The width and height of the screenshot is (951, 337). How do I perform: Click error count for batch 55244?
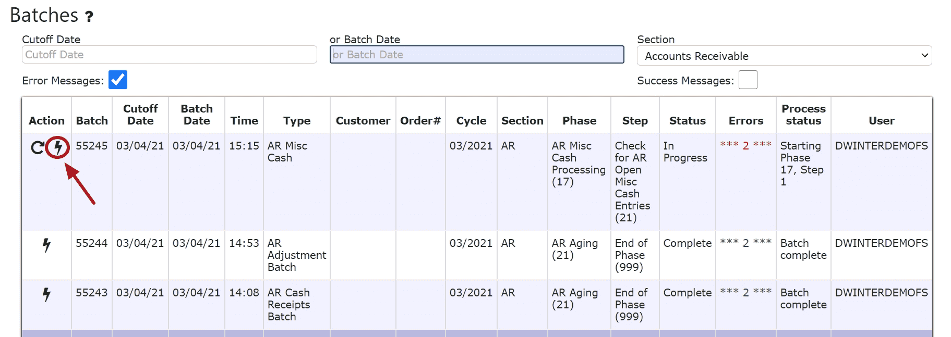click(x=745, y=243)
